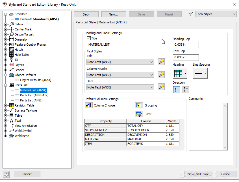
Task: Click the Hatch icon in tree
Action: click(12, 49)
